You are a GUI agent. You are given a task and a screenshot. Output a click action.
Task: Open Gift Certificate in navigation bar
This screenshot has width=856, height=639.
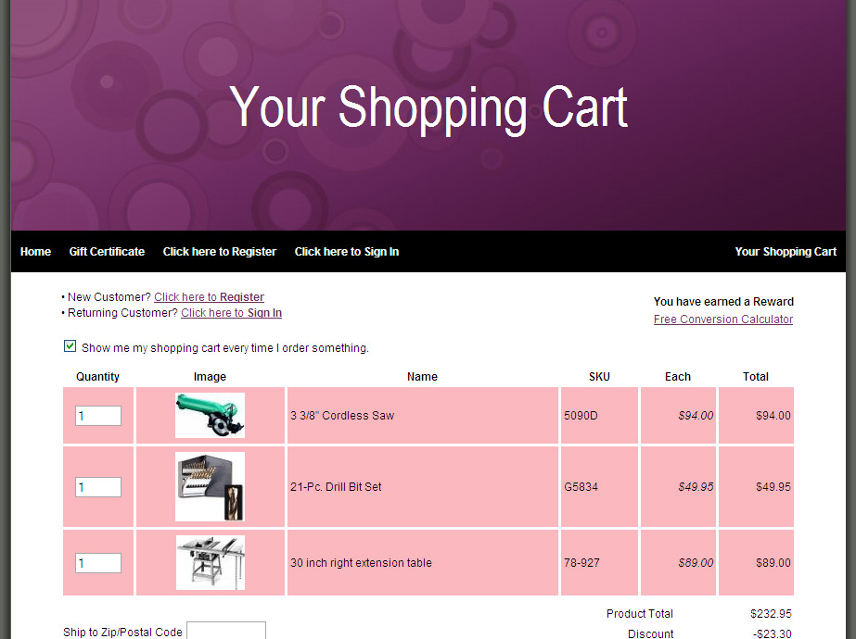click(107, 252)
